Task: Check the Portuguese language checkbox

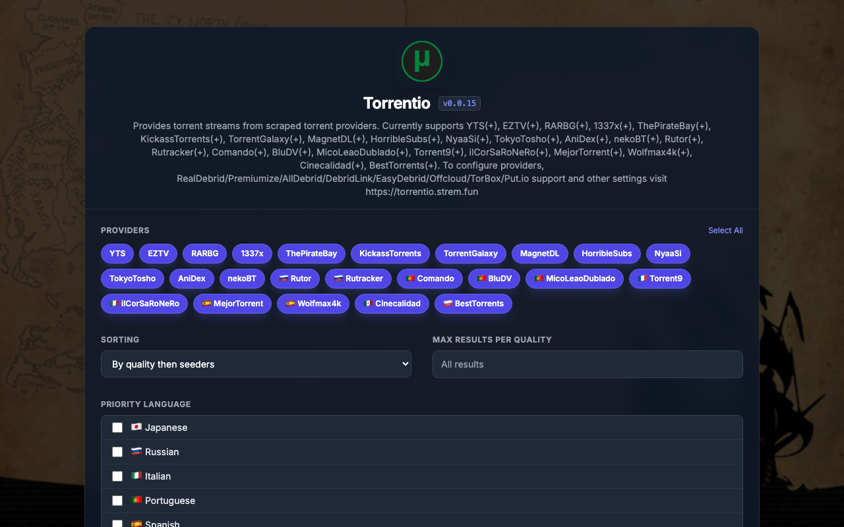Action: (117, 501)
